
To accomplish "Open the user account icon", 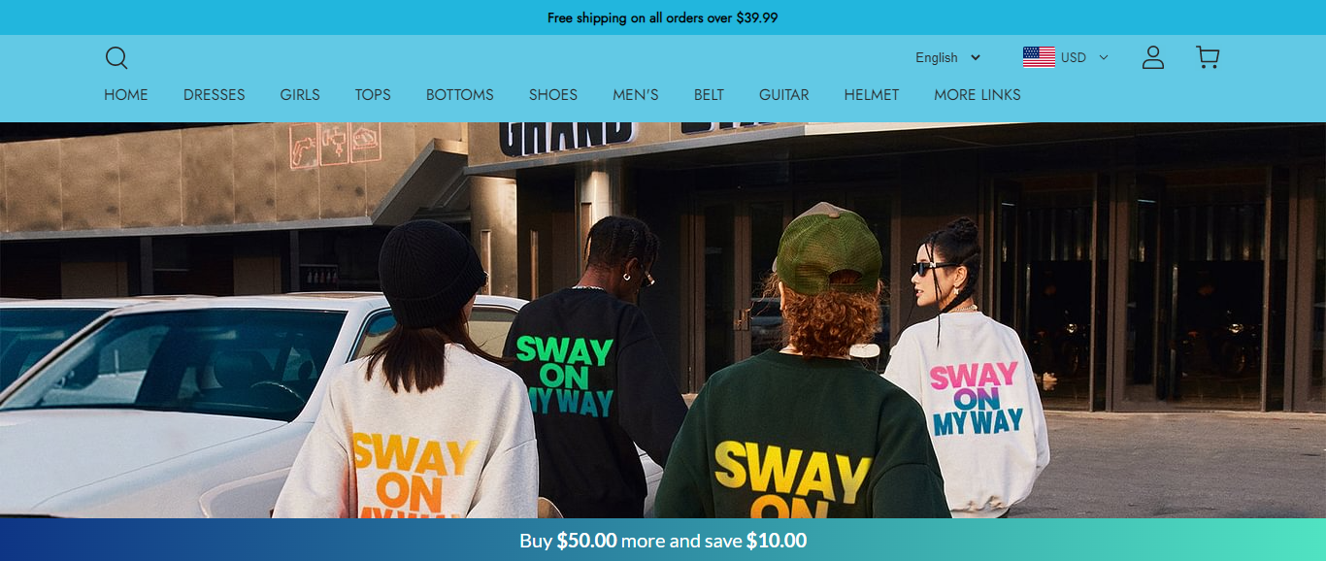I will (x=1153, y=57).
